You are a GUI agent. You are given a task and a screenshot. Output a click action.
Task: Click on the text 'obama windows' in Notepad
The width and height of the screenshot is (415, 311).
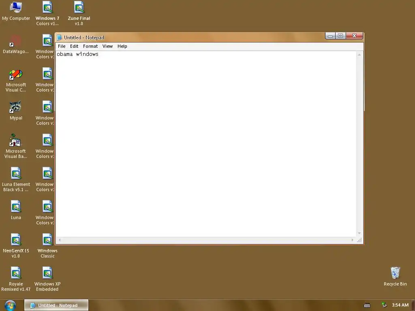(77, 54)
